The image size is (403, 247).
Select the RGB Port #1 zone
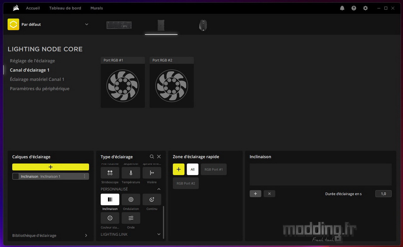[x=213, y=169]
